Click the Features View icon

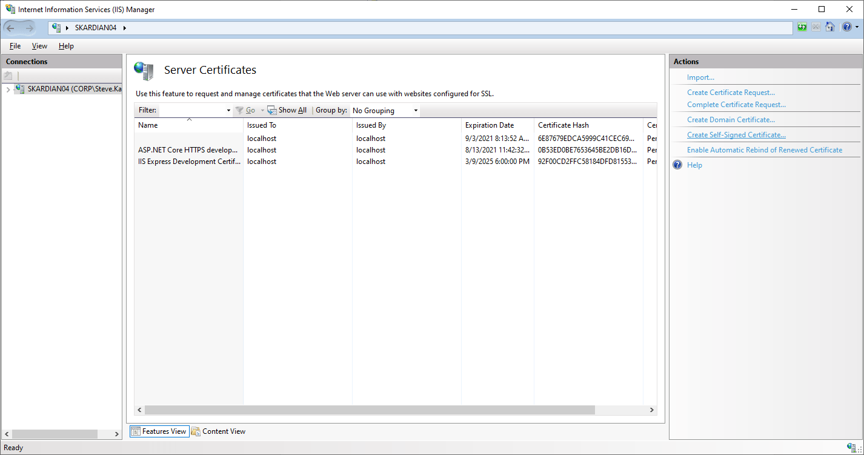tap(136, 431)
